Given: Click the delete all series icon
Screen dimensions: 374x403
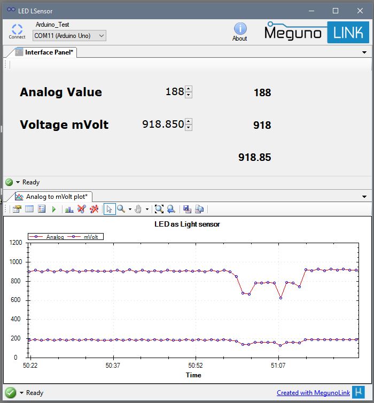Looking at the screenshot, I should point(94,209).
